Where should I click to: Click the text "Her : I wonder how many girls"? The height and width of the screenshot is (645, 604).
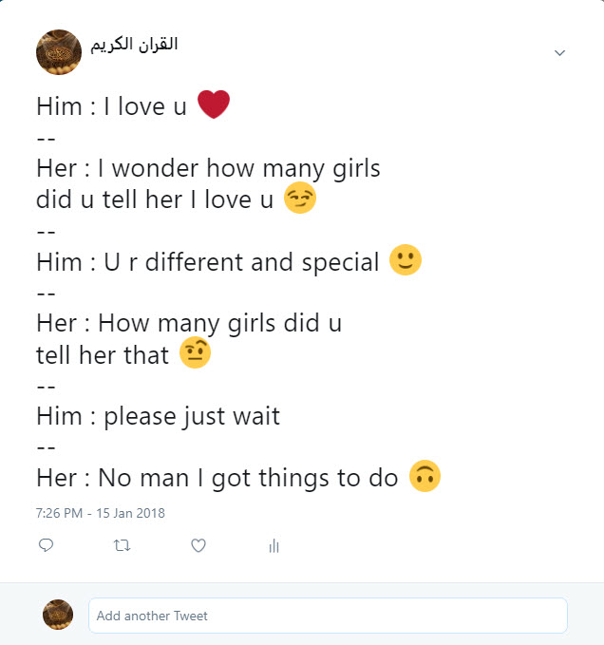(x=208, y=169)
